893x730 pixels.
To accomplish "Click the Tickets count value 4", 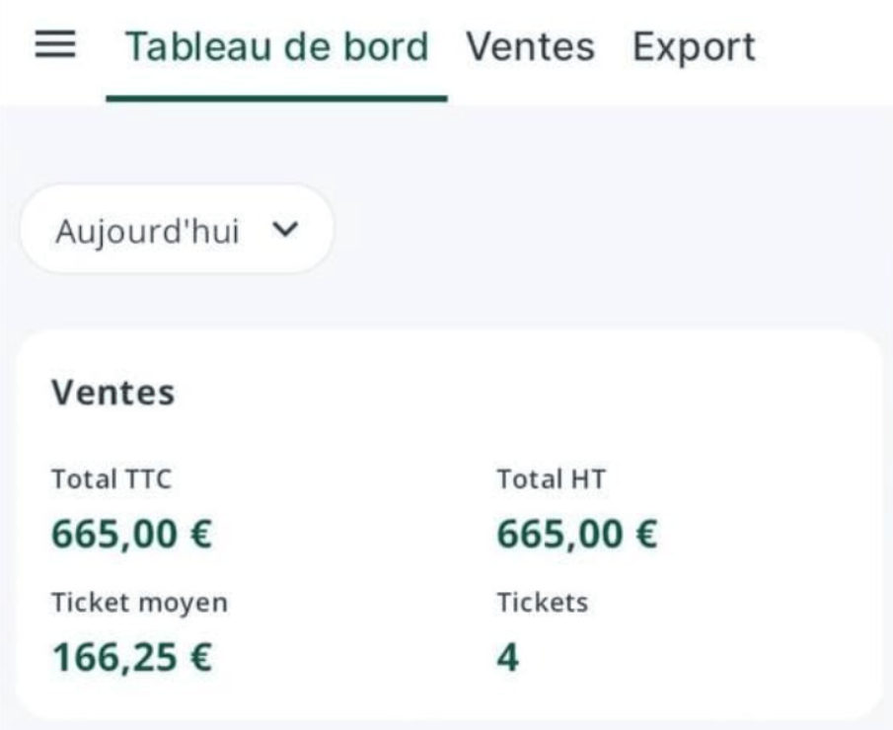I will [507, 657].
